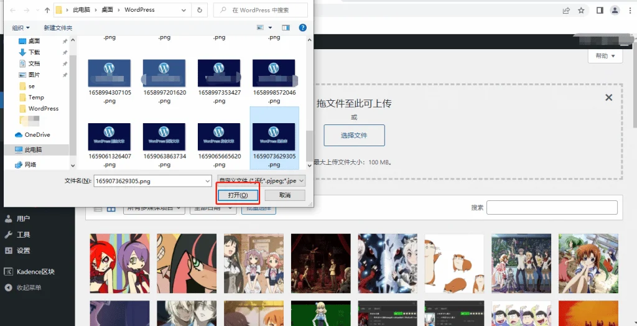Open the view options dropdown arrow
Screen dimensions: 637x326
click(270, 27)
